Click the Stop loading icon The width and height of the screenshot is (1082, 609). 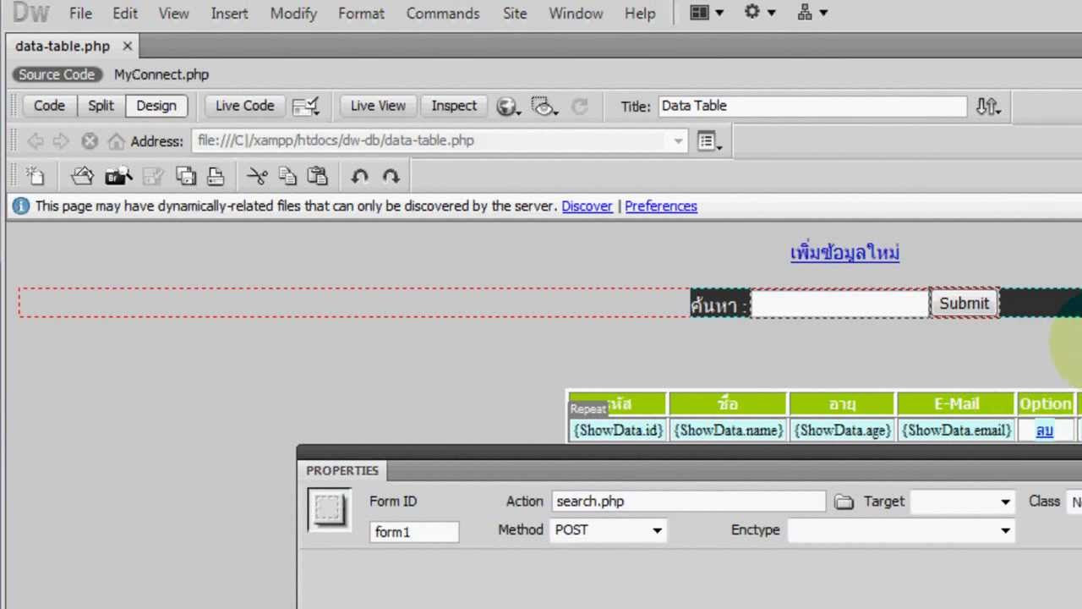[89, 141]
